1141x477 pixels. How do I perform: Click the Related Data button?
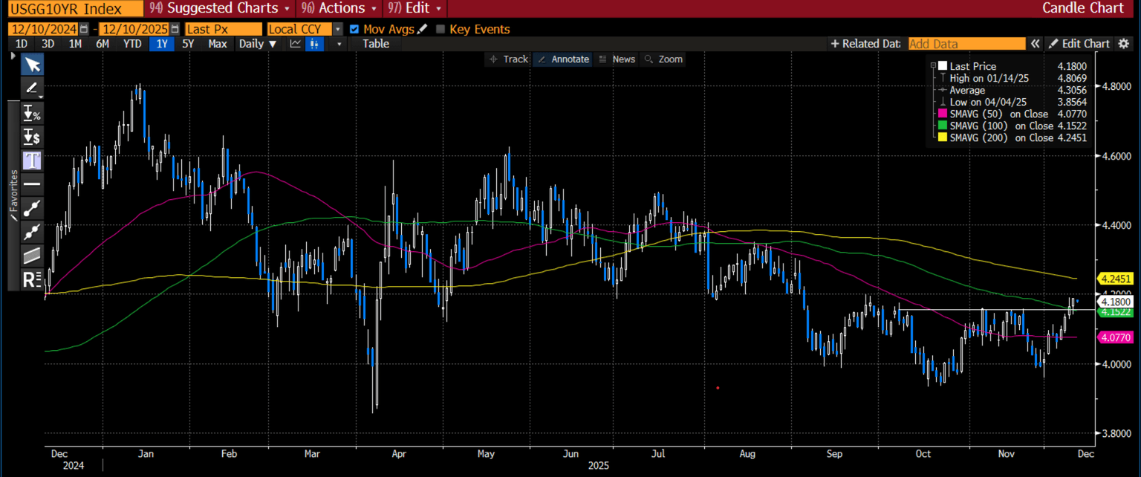(x=865, y=44)
